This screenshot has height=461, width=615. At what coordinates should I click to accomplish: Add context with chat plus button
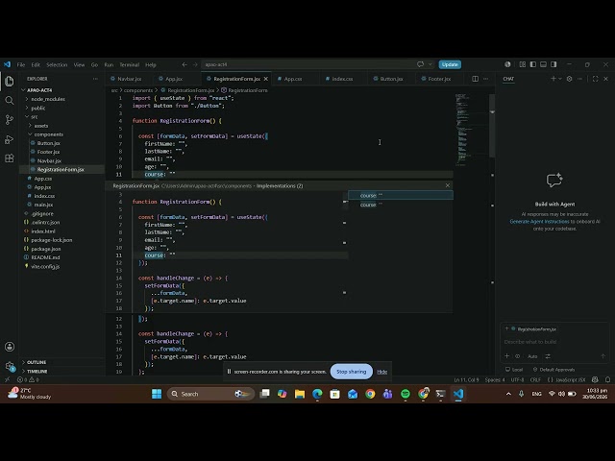[506, 356]
